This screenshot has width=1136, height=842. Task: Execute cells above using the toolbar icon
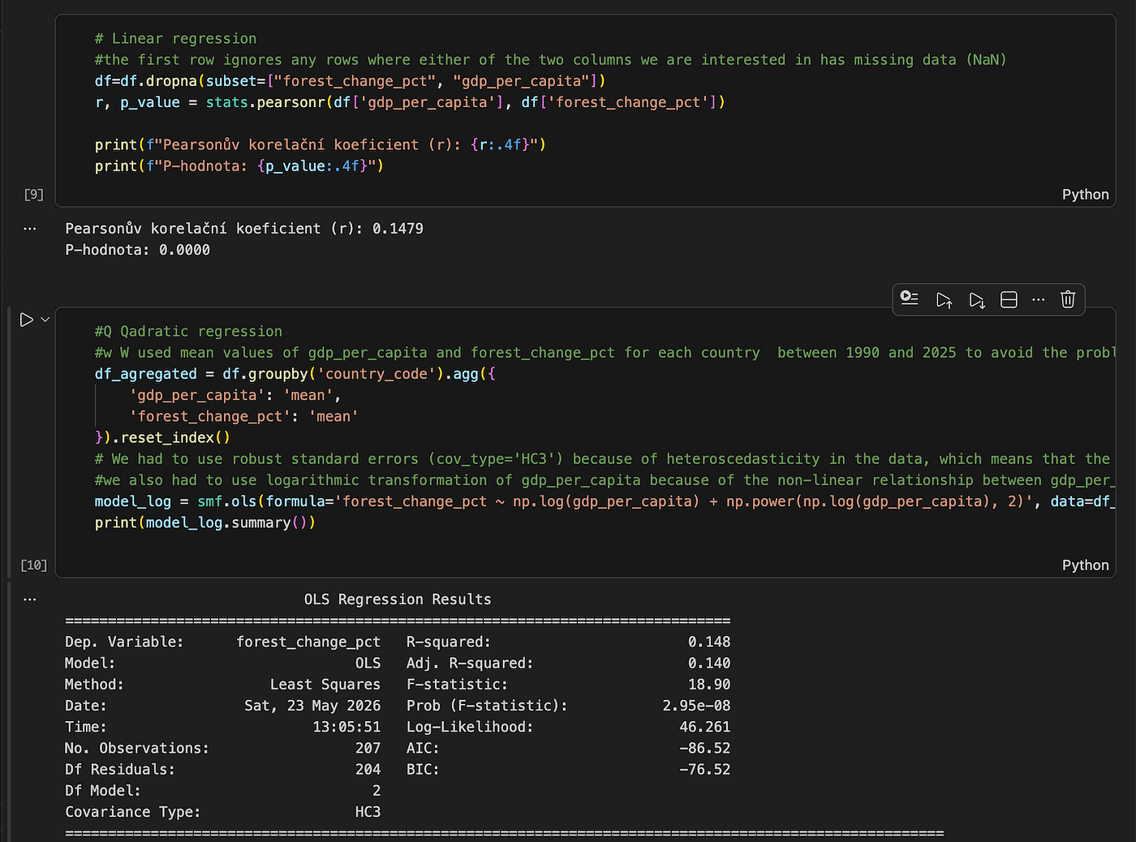click(x=944, y=299)
